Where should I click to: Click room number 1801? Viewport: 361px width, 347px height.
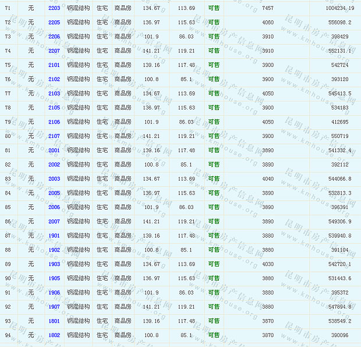(54, 321)
